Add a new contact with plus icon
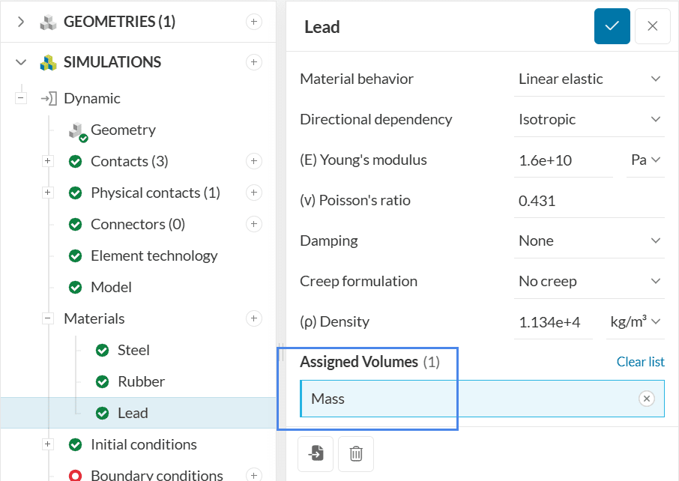The width and height of the screenshot is (679, 481). 254,161
